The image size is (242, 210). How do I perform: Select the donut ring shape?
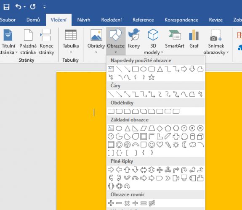click(119, 144)
